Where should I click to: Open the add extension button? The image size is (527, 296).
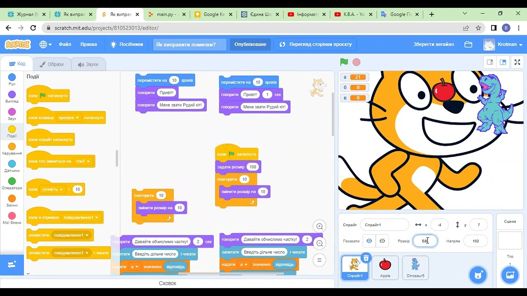pos(12,265)
